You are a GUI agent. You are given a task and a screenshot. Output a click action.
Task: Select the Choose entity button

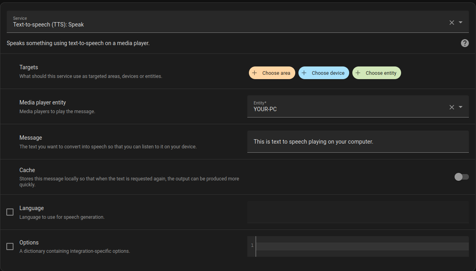[x=377, y=73]
